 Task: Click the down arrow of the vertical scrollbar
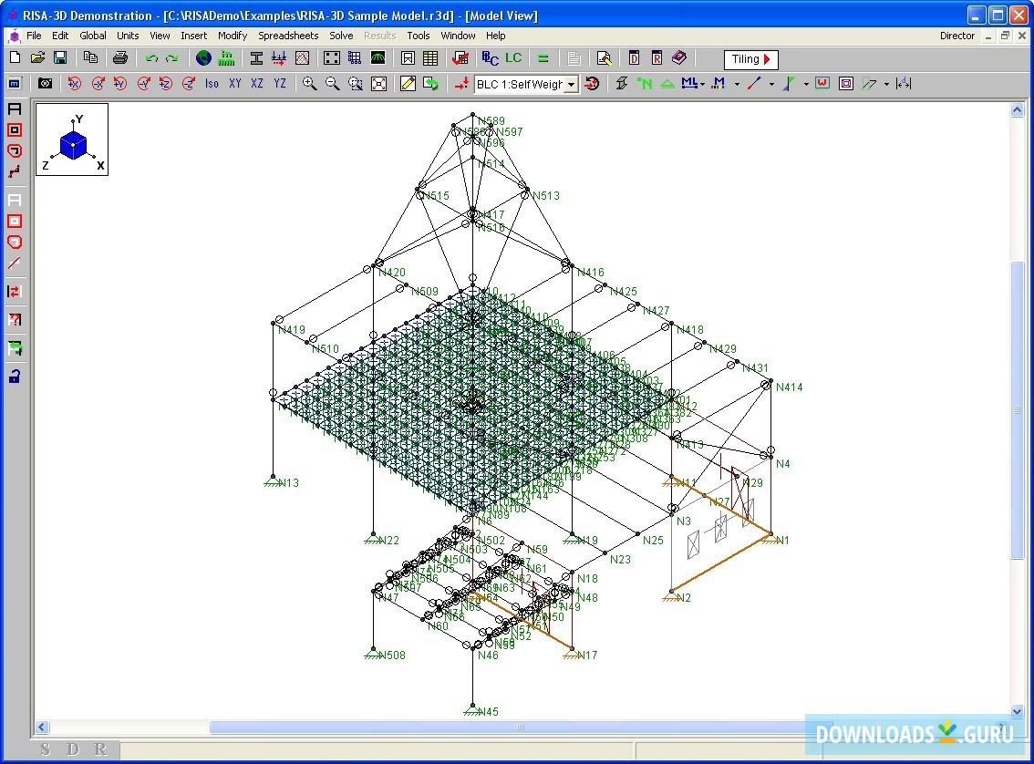coord(1018,712)
